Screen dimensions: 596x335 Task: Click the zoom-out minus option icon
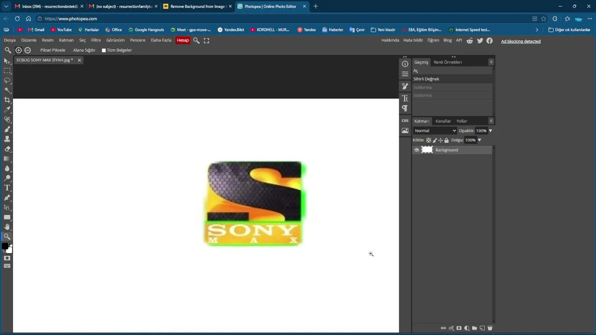[27, 50]
